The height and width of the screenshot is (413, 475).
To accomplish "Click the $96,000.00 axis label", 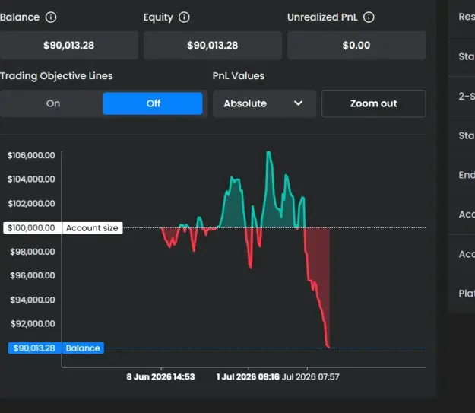I will [x=33, y=275].
